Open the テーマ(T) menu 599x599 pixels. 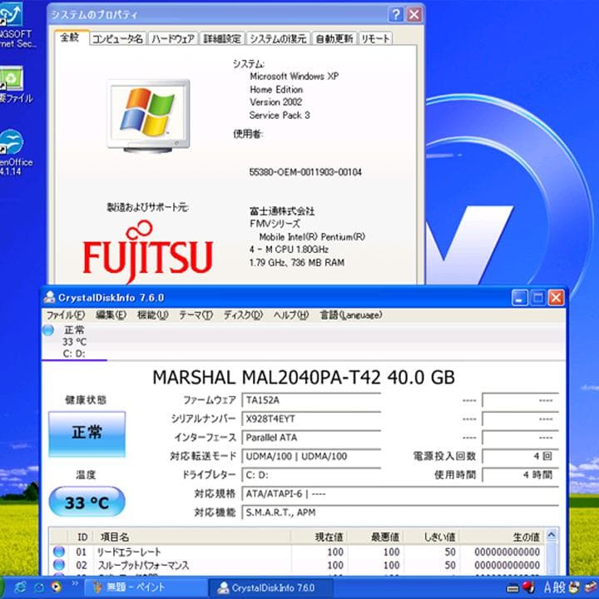coord(196,315)
